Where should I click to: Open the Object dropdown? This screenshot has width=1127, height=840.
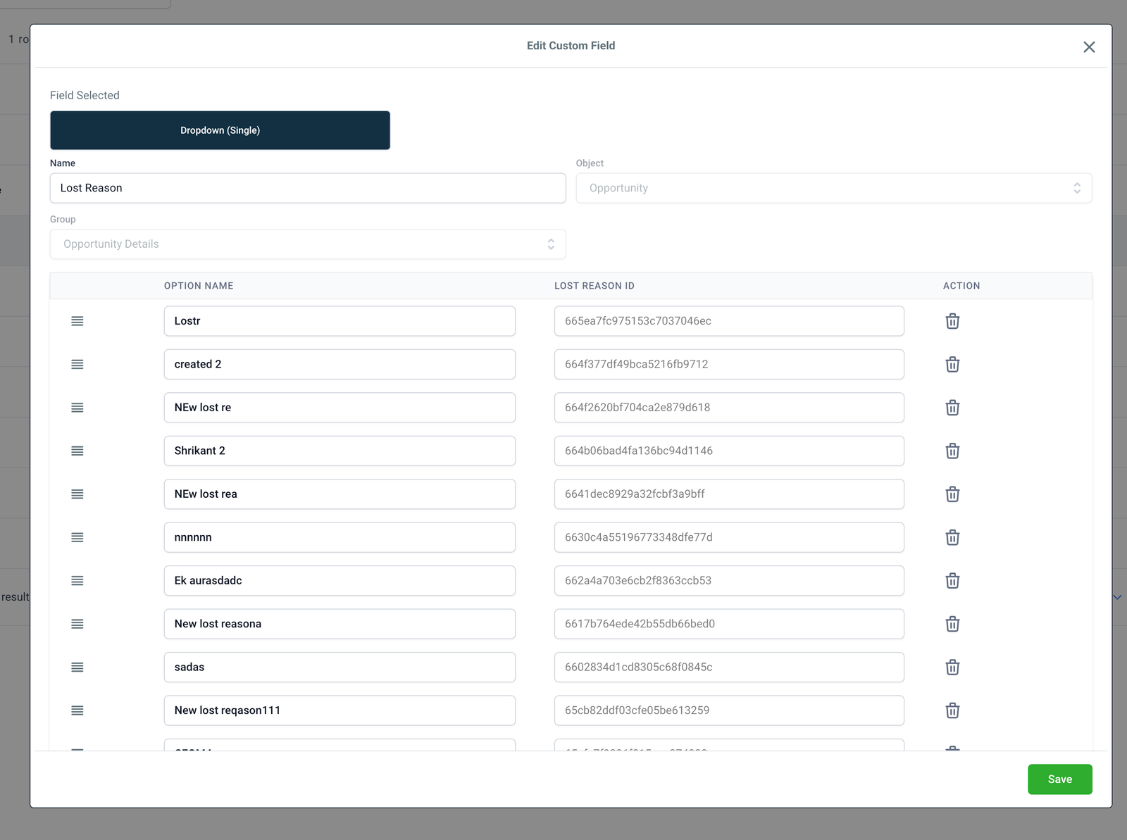pos(833,188)
